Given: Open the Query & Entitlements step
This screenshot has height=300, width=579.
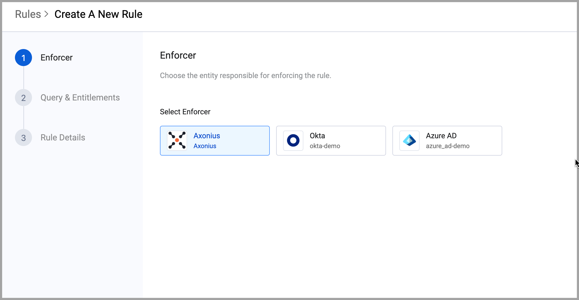Looking at the screenshot, I should pyautogui.click(x=80, y=98).
